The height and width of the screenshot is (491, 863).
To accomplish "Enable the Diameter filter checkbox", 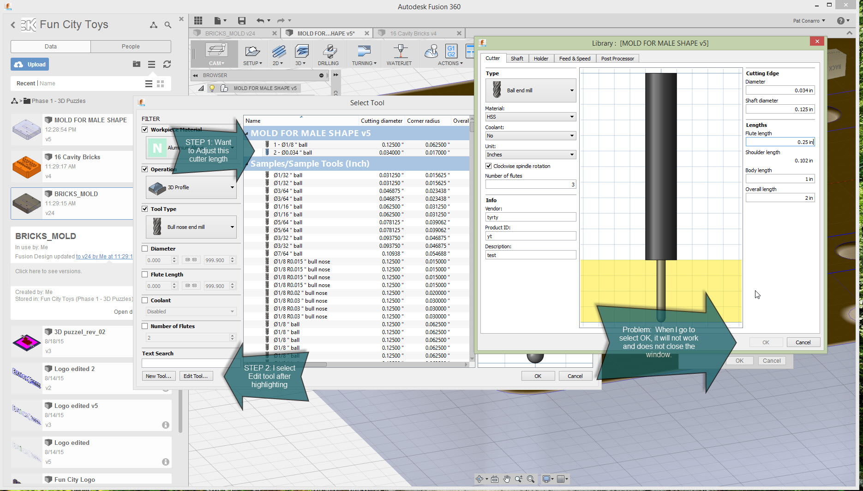I will (144, 248).
